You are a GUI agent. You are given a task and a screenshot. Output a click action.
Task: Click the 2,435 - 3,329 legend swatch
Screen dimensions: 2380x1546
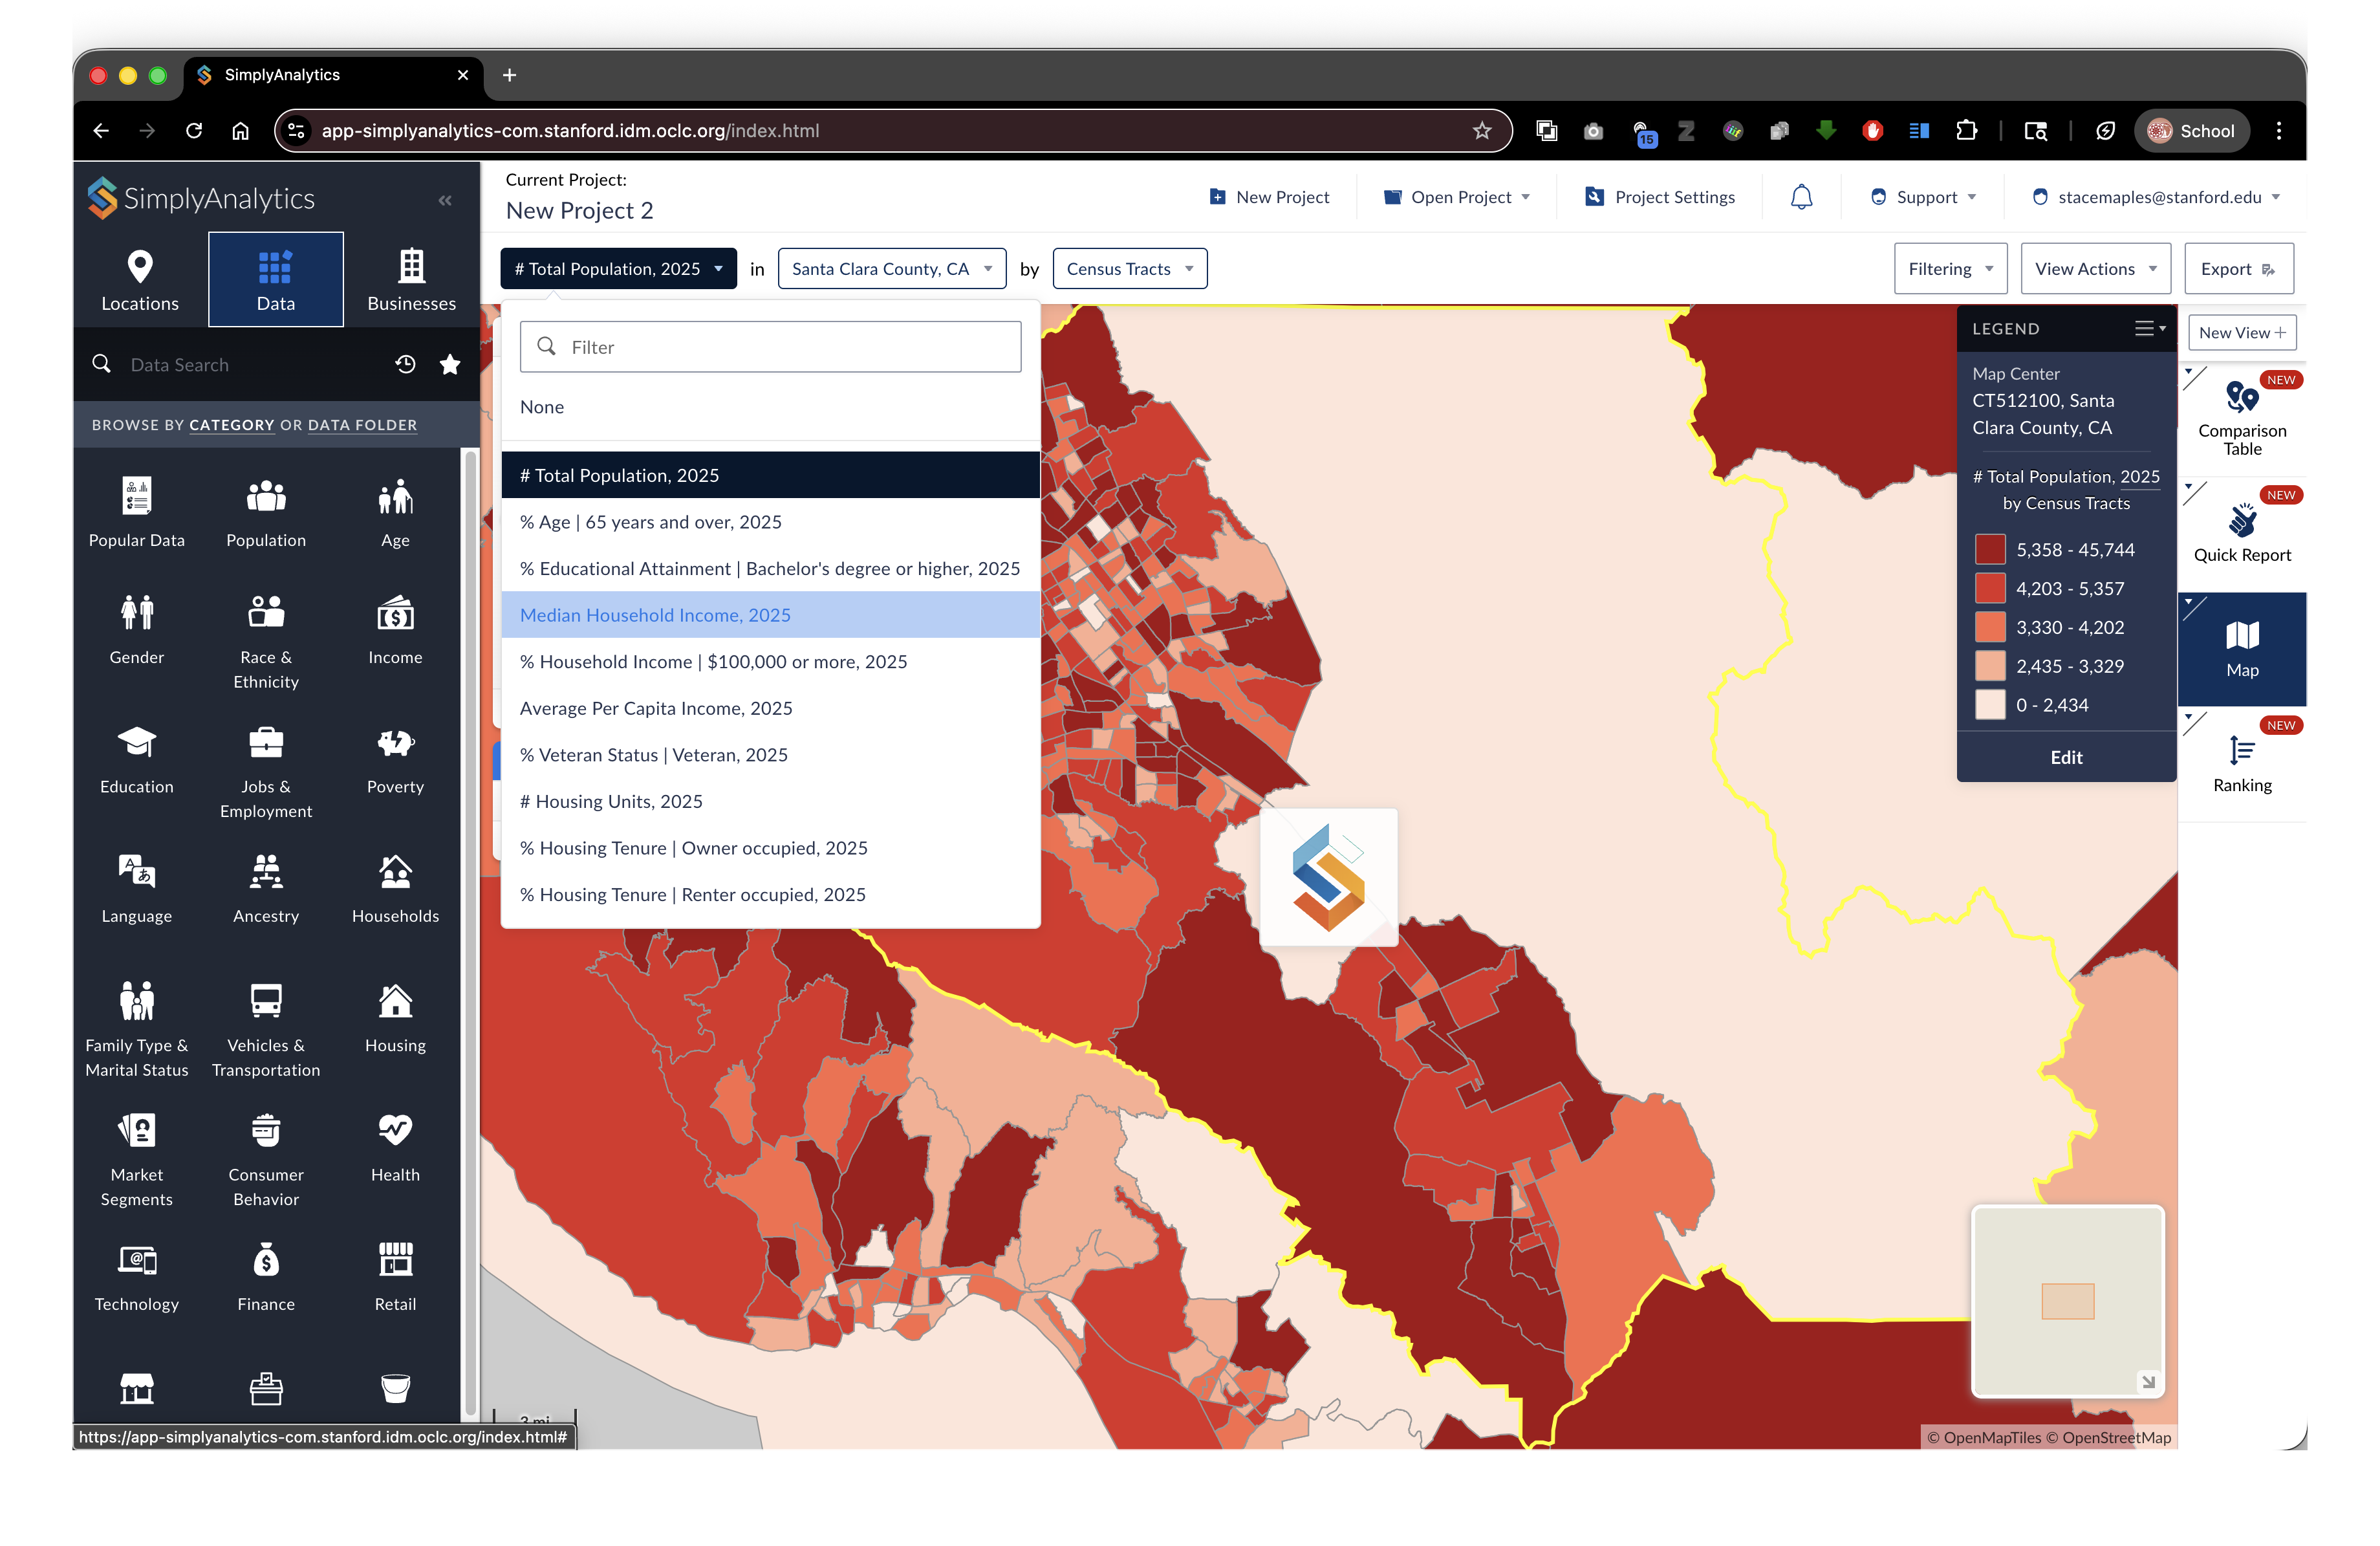[1990, 666]
